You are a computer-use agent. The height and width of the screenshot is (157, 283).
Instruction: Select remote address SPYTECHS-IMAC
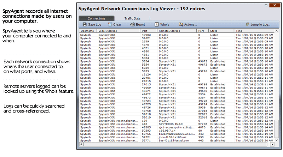coord(171,124)
